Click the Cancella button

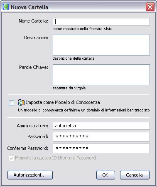click(135, 175)
